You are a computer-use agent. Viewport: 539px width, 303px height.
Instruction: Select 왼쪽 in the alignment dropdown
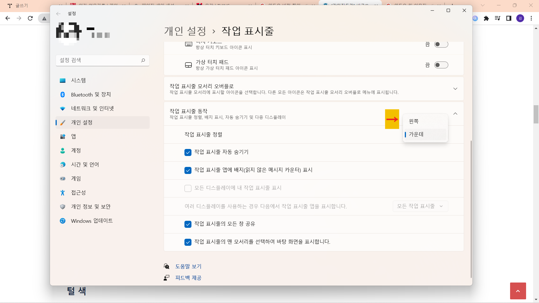(x=414, y=121)
